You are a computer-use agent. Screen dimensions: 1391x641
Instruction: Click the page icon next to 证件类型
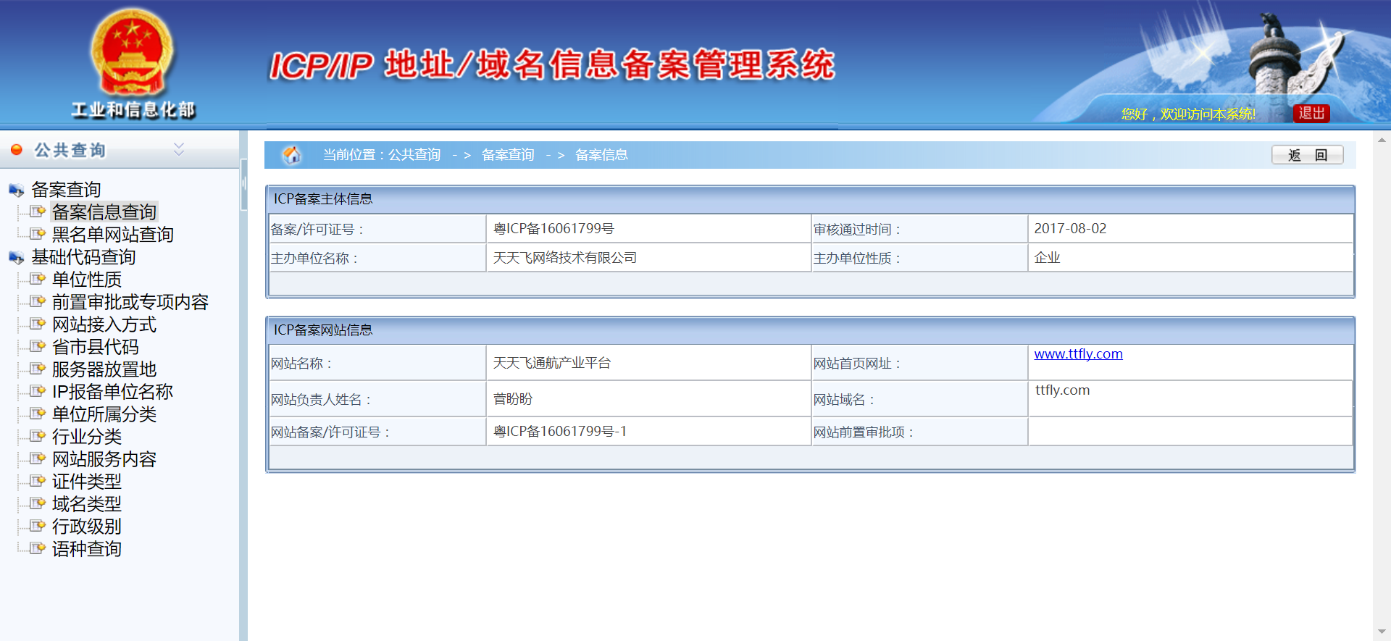pos(38,481)
